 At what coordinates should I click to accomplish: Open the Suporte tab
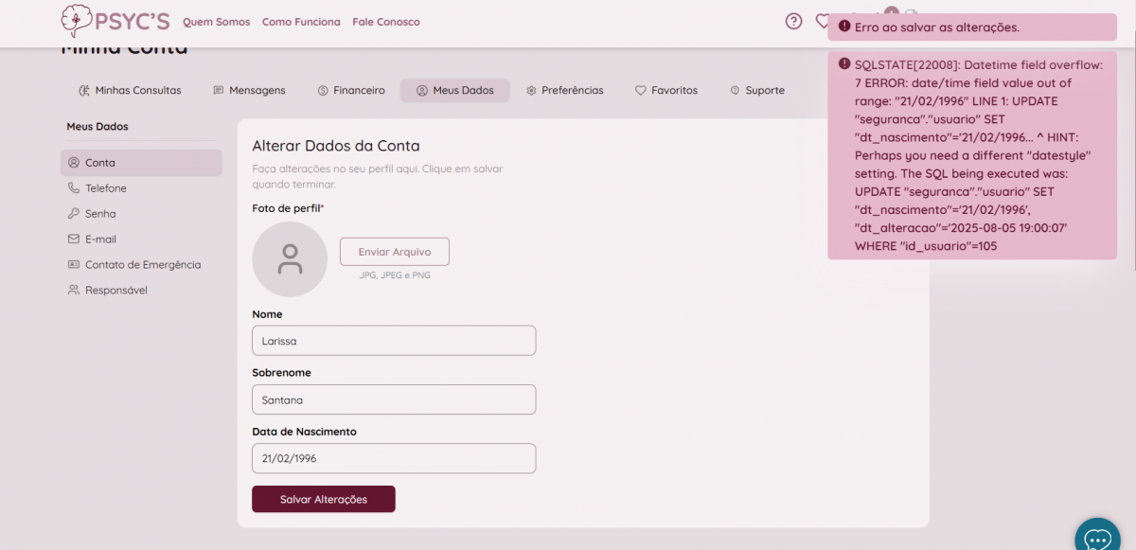coord(756,91)
